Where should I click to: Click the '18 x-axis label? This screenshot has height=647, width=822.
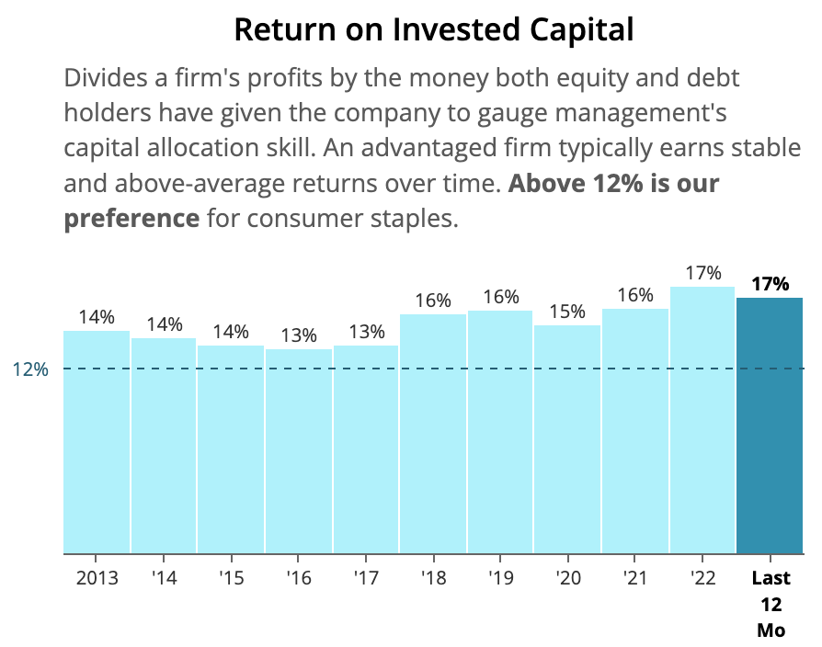(433, 578)
